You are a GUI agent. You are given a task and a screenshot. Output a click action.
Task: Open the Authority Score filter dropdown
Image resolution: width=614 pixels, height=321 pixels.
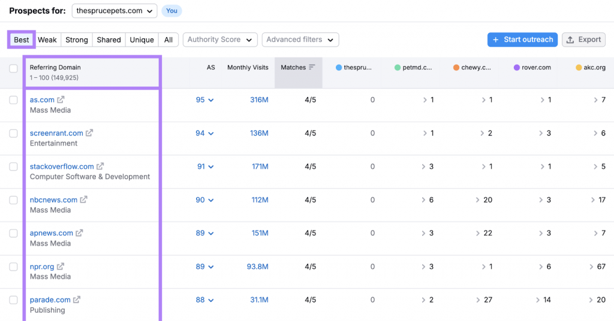pyautogui.click(x=220, y=40)
